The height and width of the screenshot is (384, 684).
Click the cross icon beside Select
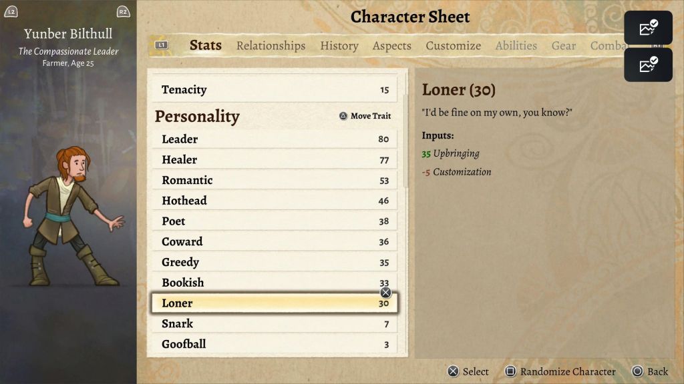453,371
